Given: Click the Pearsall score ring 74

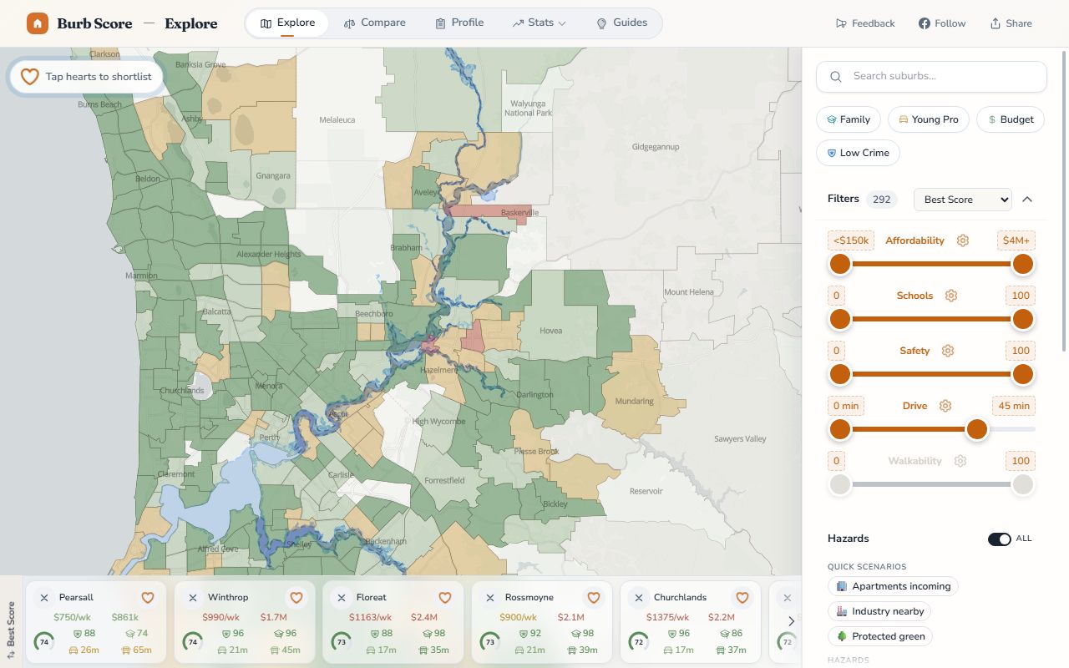Looking at the screenshot, I should pyautogui.click(x=44, y=642).
